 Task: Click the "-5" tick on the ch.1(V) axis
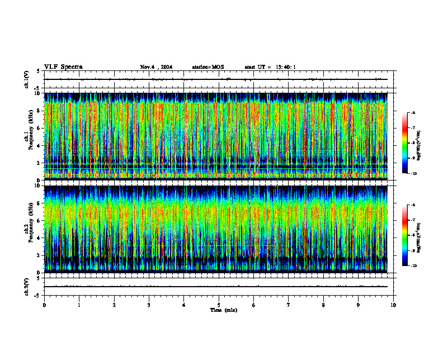click(x=37, y=88)
